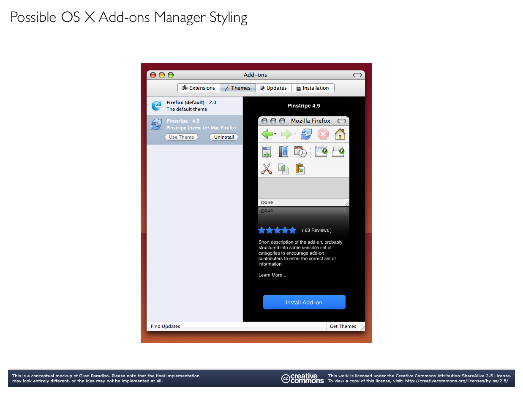Image resolution: width=523 pixels, height=395 pixels.
Task: Open the Updates tab
Action: [273, 88]
